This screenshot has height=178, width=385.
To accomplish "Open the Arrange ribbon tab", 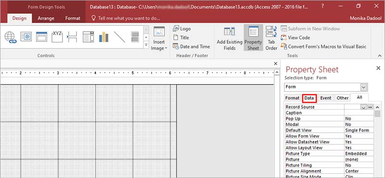I will coord(46,18).
